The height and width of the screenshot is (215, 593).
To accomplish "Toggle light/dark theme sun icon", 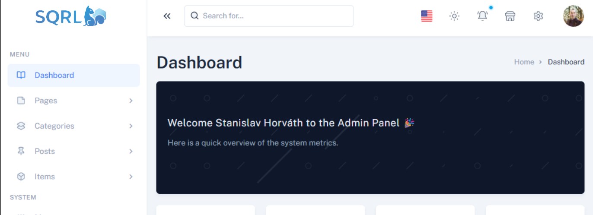I will [454, 16].
